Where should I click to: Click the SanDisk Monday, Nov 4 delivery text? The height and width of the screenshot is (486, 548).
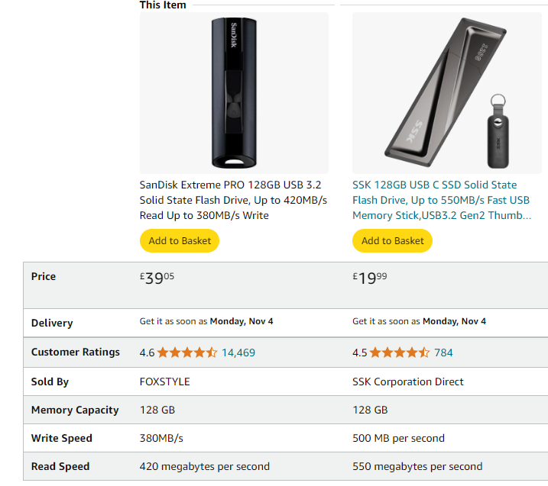(x=242, y=321)
